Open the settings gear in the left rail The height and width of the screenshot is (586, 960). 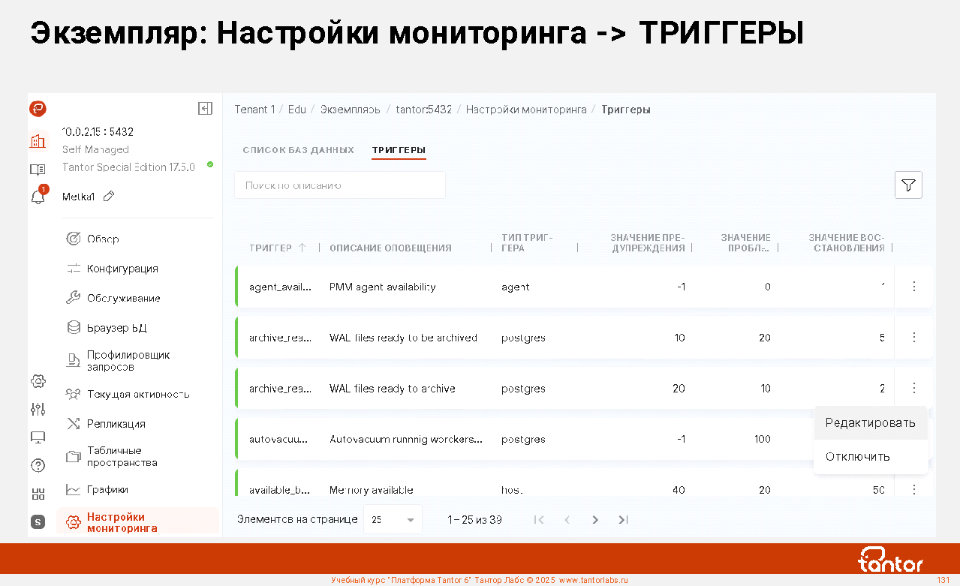pos(38,381)
